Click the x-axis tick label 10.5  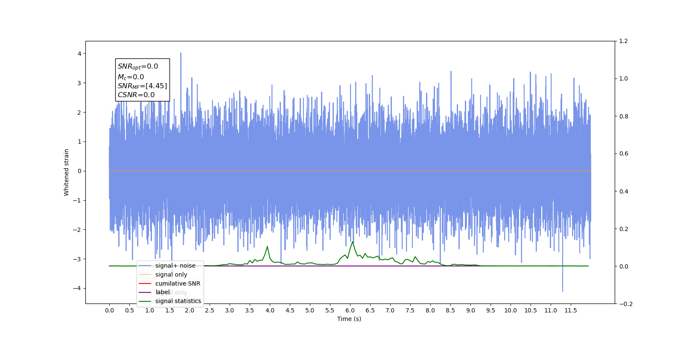[x=531, y=310]
